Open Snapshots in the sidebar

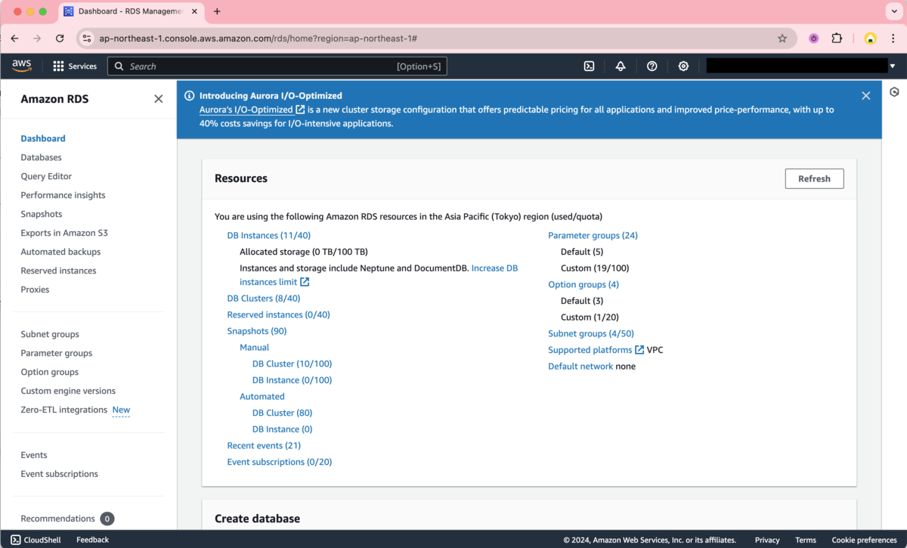(x=42, y=214)
